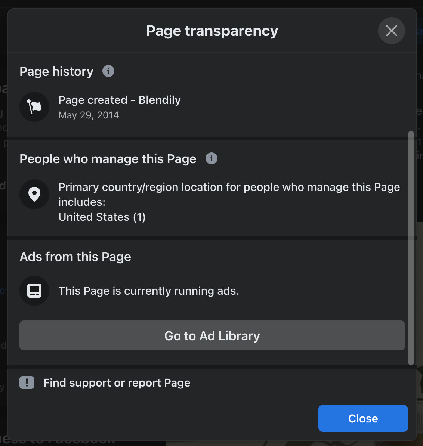Click the Page history section heading
Image resolution: width=423 pixels, height=446 pixels.
[x=56, y=71]
